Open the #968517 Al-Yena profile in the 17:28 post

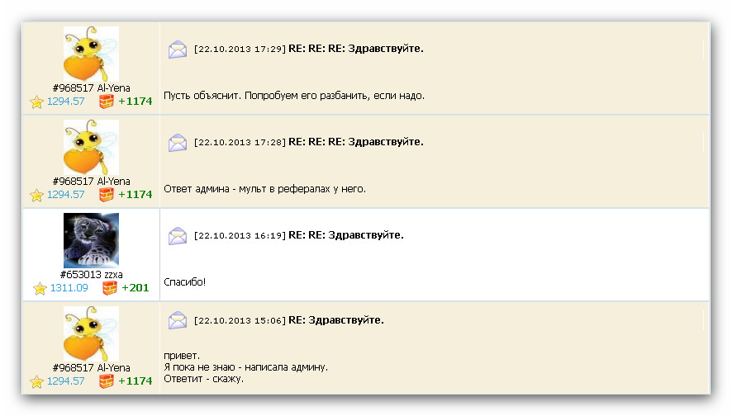tap(91, 182)
